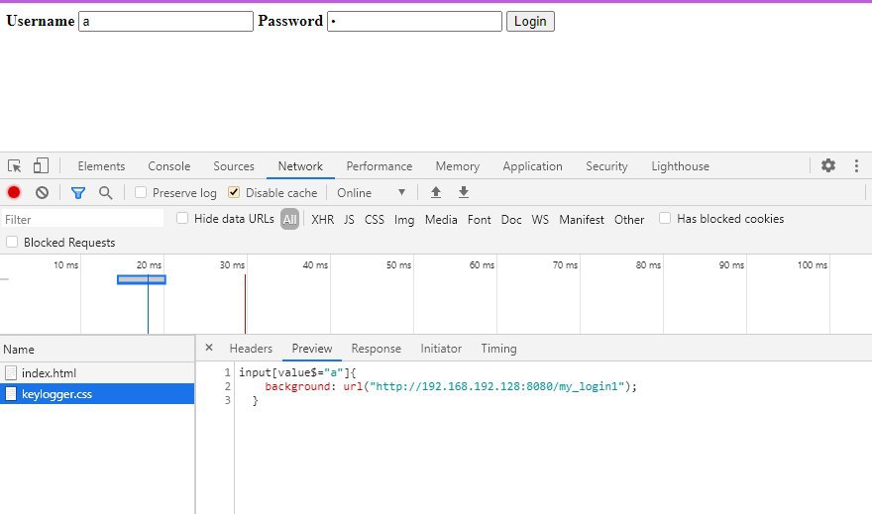Switch to the Console tab
This screenshot has height=514, width=872.
tap(169, 166)
